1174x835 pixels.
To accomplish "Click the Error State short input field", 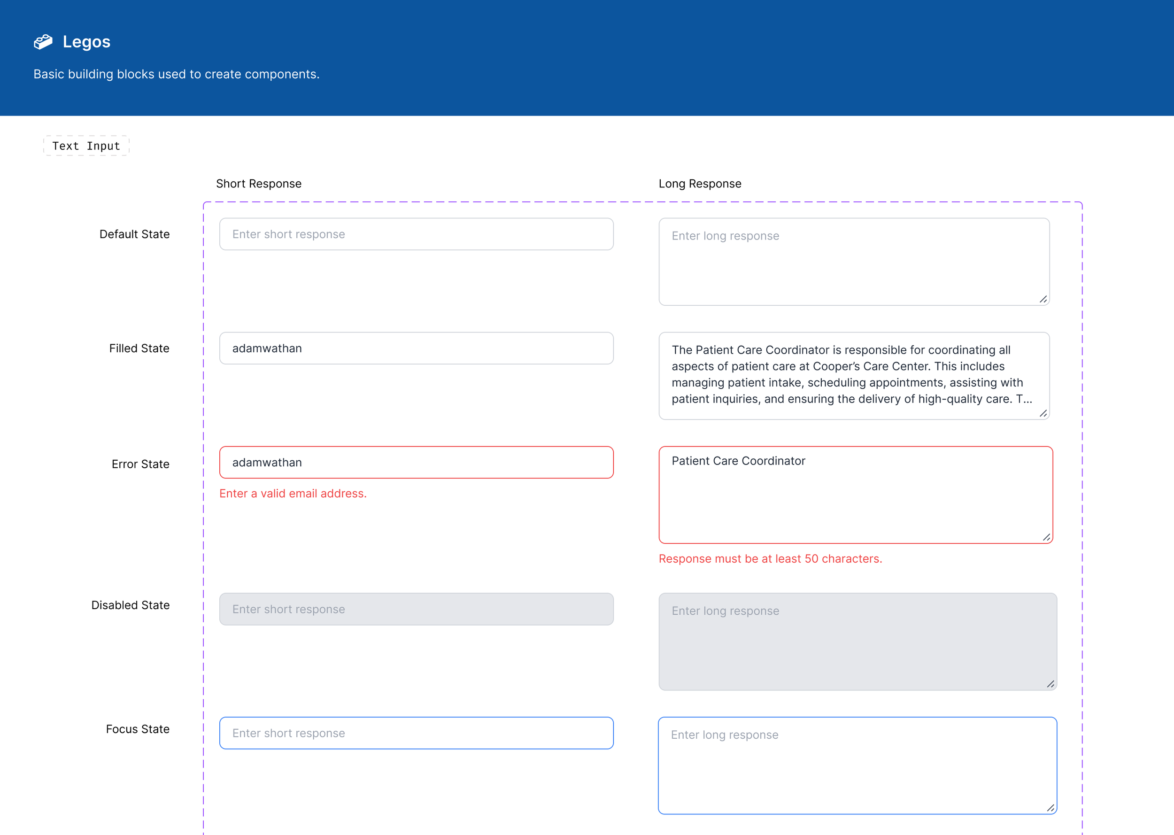I will pyautogui.click(x=417, y=462).
